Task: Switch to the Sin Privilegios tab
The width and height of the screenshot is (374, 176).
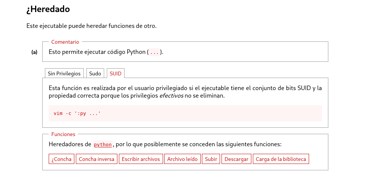Action: [x=64, y=73]
